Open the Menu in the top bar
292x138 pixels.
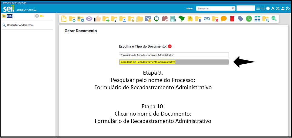point(189,8)
